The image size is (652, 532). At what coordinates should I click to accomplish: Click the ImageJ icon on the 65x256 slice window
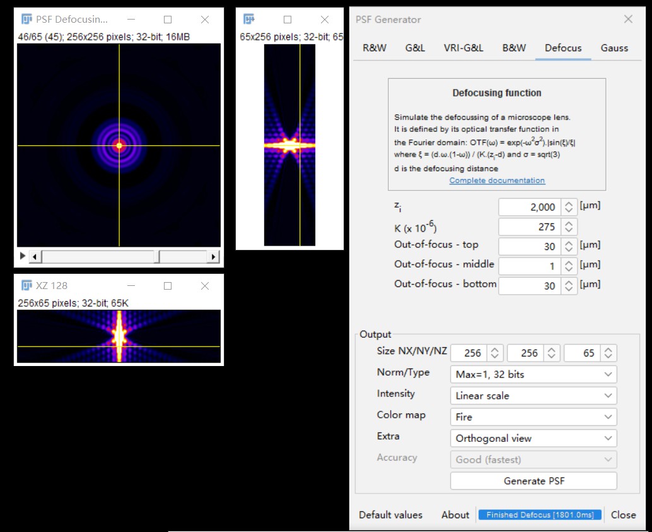pyautogui.click(x=248, y=19)
